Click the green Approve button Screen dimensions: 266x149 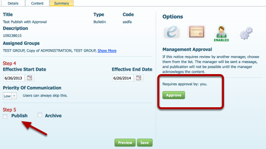174,95
